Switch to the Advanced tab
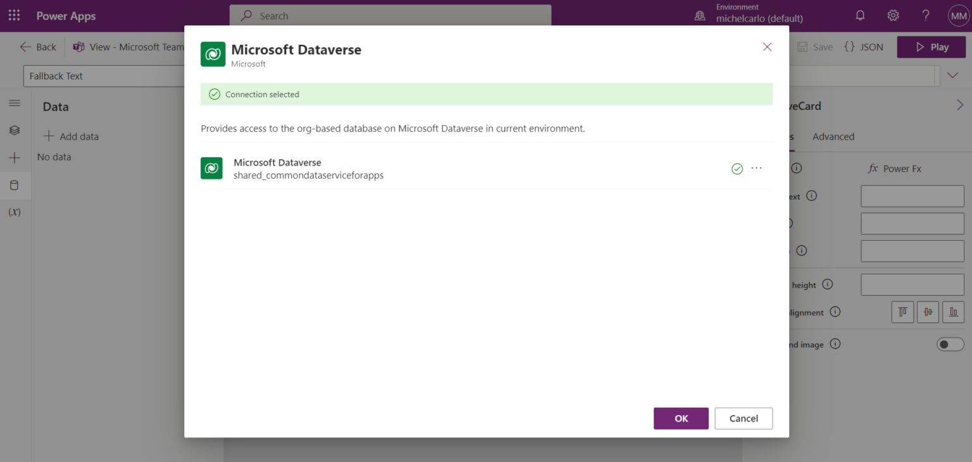This screenshot has width=972, height=462. tap(833, 137)
